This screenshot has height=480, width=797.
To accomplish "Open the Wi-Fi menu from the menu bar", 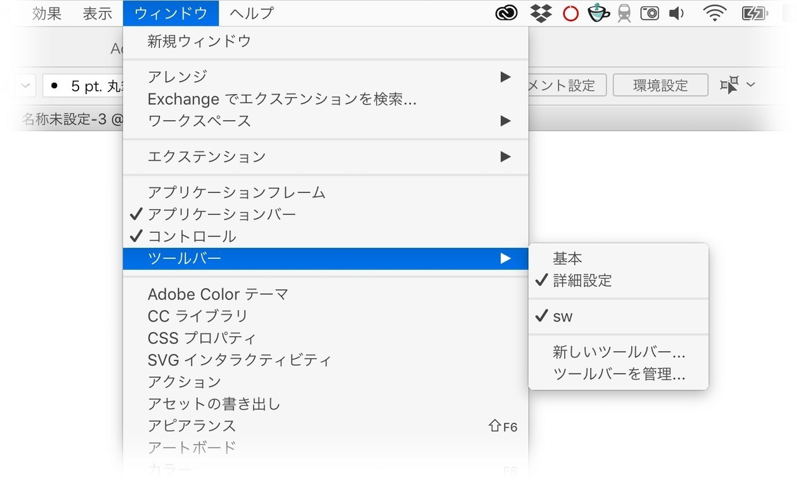I will click(714, 12).
